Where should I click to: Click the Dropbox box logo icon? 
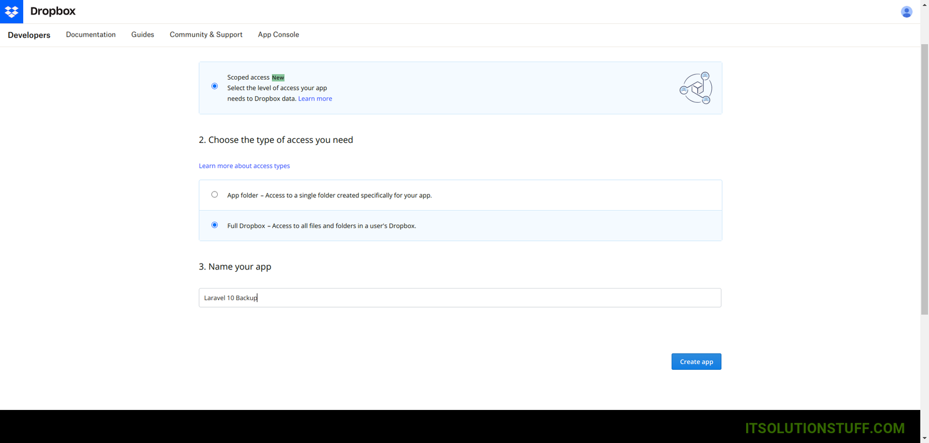12,12
